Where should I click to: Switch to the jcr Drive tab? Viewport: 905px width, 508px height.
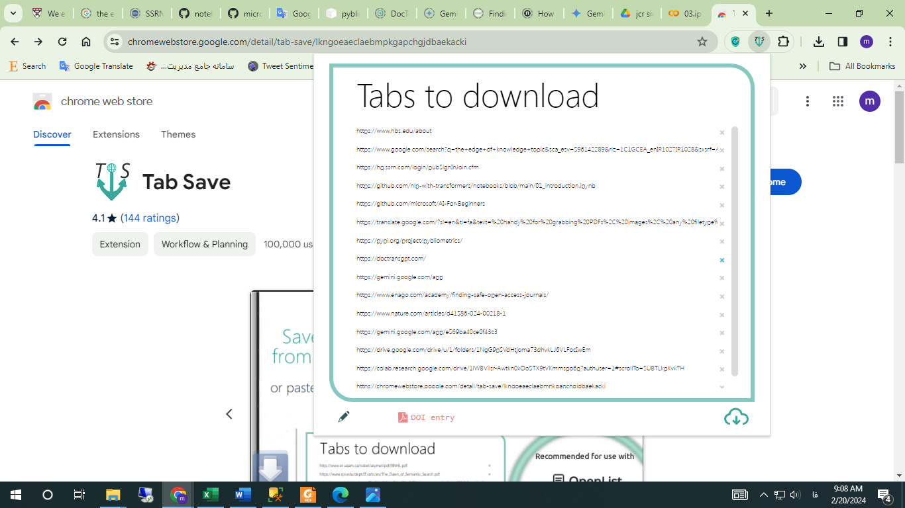coord(637,13)
